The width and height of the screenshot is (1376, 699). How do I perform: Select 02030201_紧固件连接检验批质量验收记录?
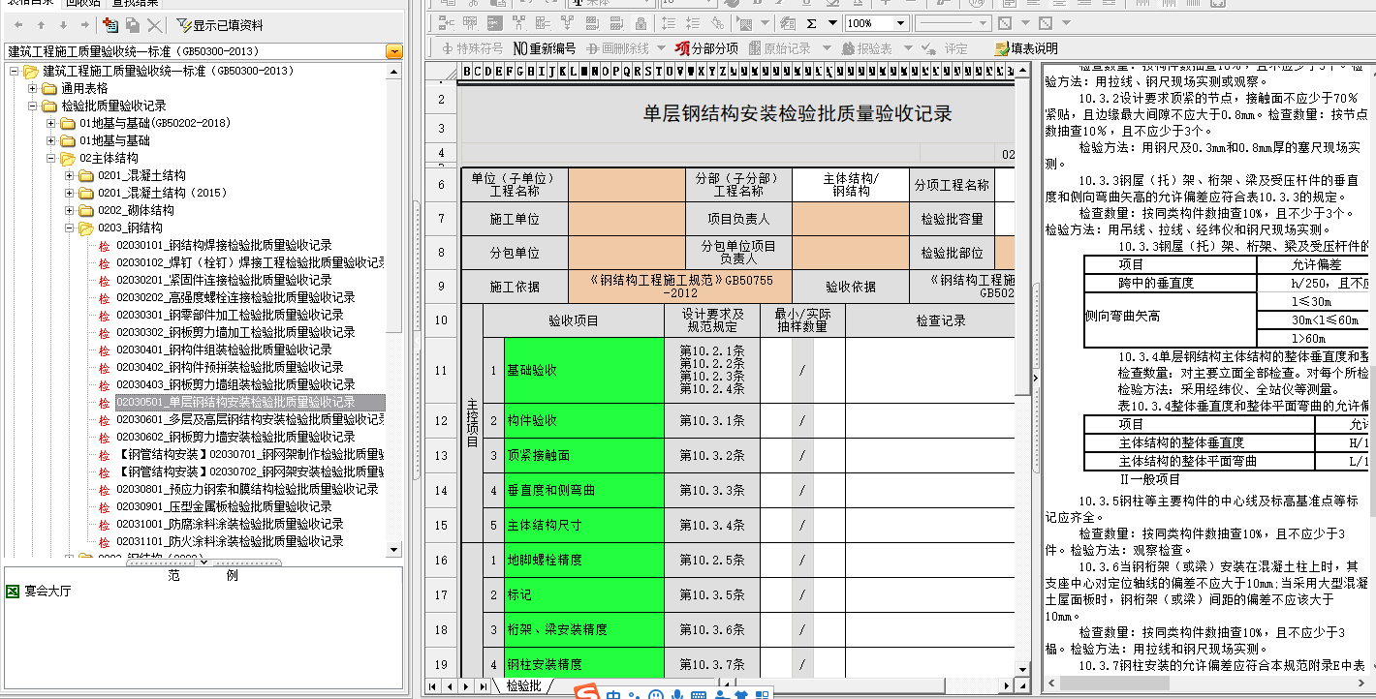pyautogui.click(x=224, y=281)
